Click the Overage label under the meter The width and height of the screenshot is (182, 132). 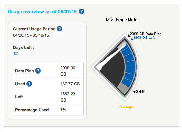point(126,107)
